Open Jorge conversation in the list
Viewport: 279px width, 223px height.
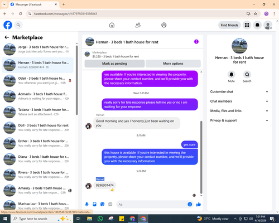pyautogui.click(x=37, y=49)
